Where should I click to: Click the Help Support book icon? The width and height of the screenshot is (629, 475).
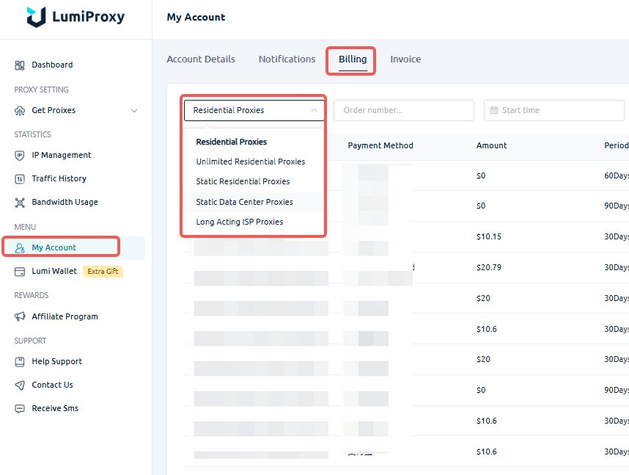pyautogui.click(x=20, y=362)
